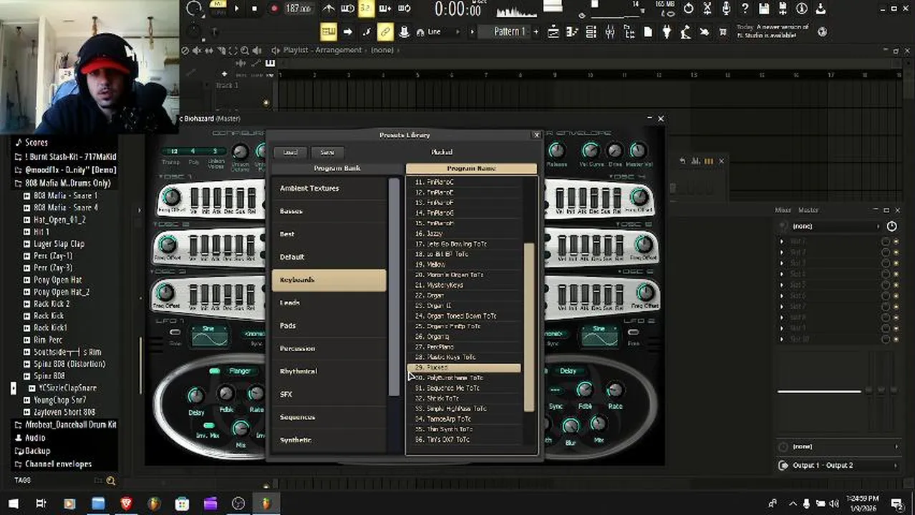Click the undo history circular arrow icon
915x515 pixels.
point(688,9)
